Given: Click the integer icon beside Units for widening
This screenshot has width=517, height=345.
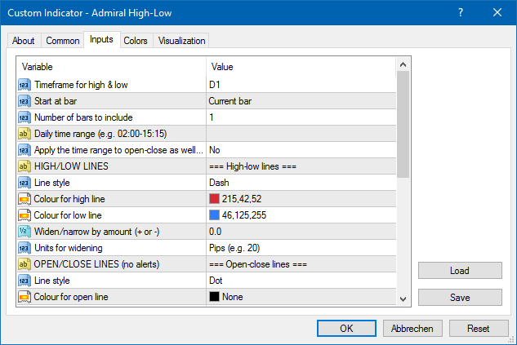Looking at the screenshot, I should click(x=25, y=248).
